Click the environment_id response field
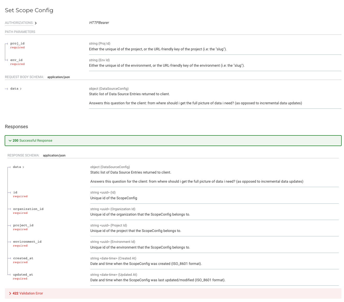344x302 pixels. pos(27,242)
